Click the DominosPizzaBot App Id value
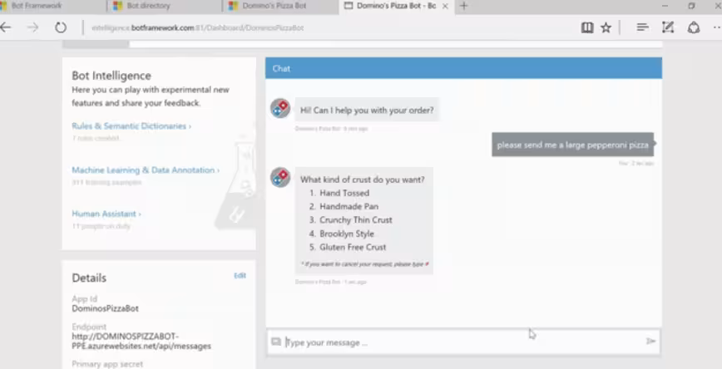Viewport: 722px width, 369px height. tap(105, 308)
